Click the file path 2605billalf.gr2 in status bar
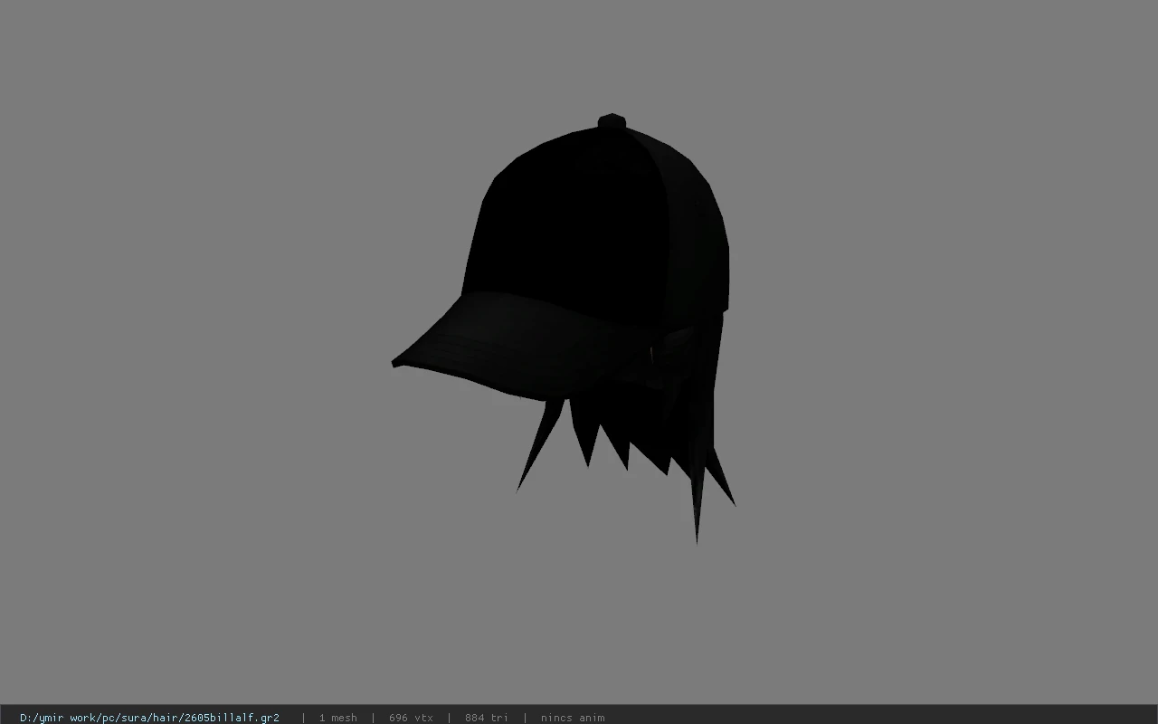The width and height of the screenshot is (1158, 724). [149, 718]
